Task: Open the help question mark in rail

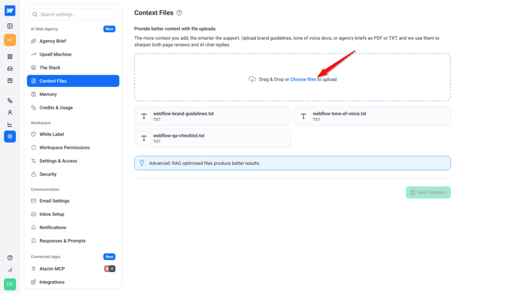Action: coord(10,257)
